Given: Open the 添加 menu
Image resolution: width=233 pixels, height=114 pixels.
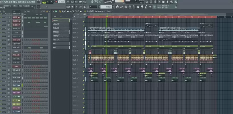Looking at the screenshot, I should (11, 2).
